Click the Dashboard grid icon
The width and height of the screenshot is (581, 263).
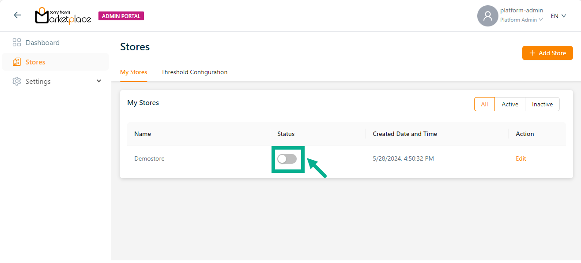click(17, 43)
